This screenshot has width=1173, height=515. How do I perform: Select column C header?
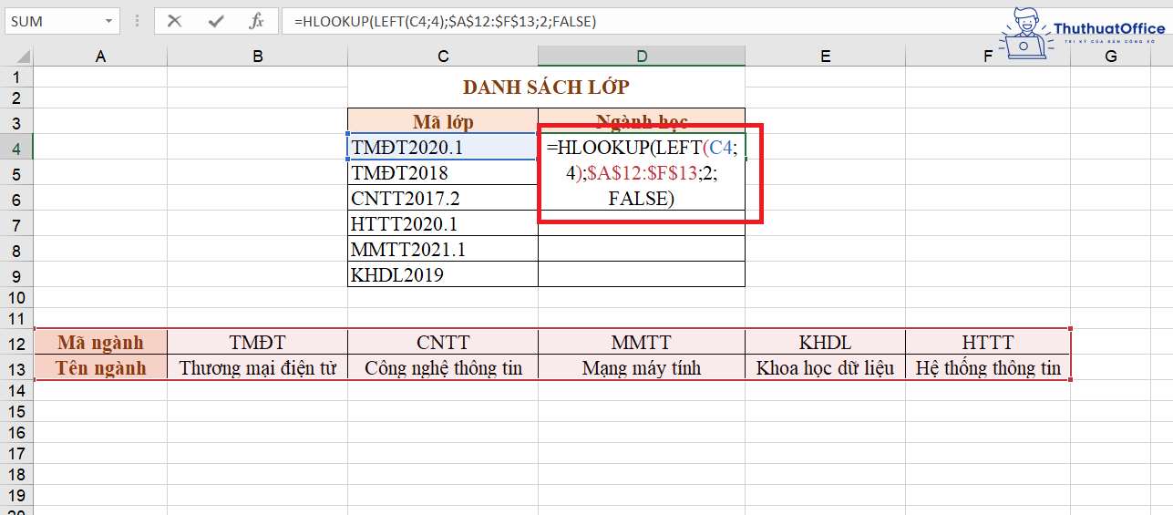tap(443, 57)
